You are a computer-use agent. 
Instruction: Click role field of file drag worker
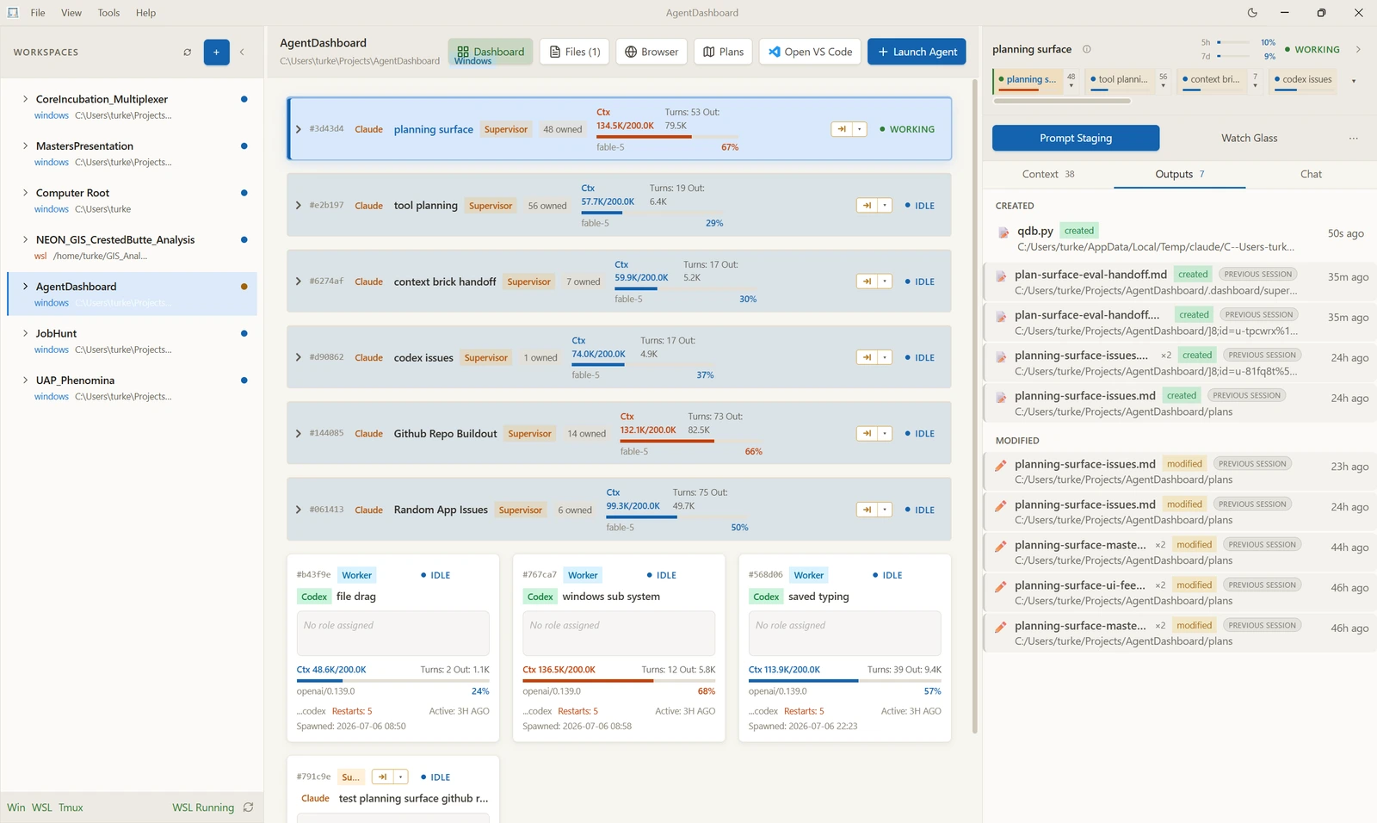(x=393, y=634)
